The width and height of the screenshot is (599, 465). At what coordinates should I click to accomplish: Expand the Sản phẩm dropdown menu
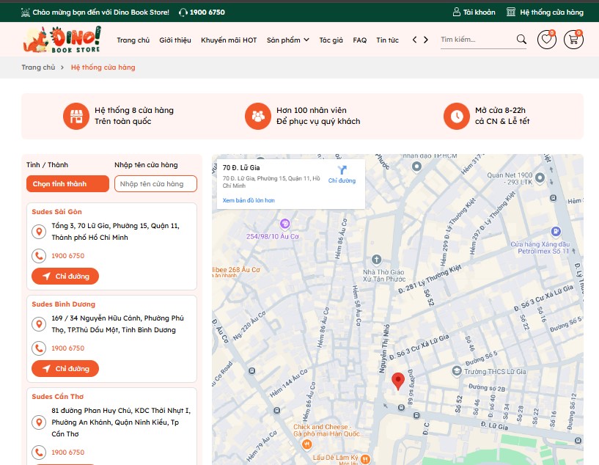(287, 40)
